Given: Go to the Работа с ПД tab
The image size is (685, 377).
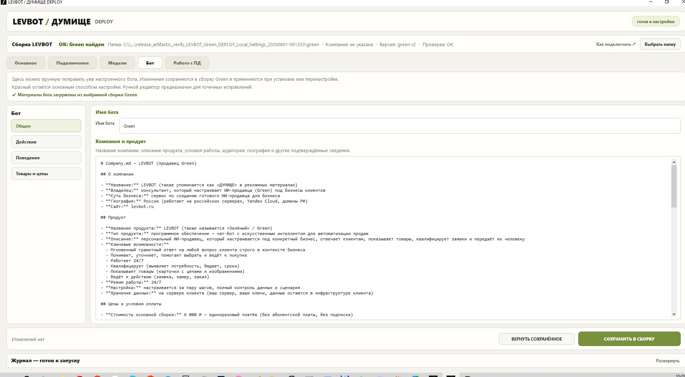Looking at the screenshot, I should pyautogui.click(x=187, y=63).
